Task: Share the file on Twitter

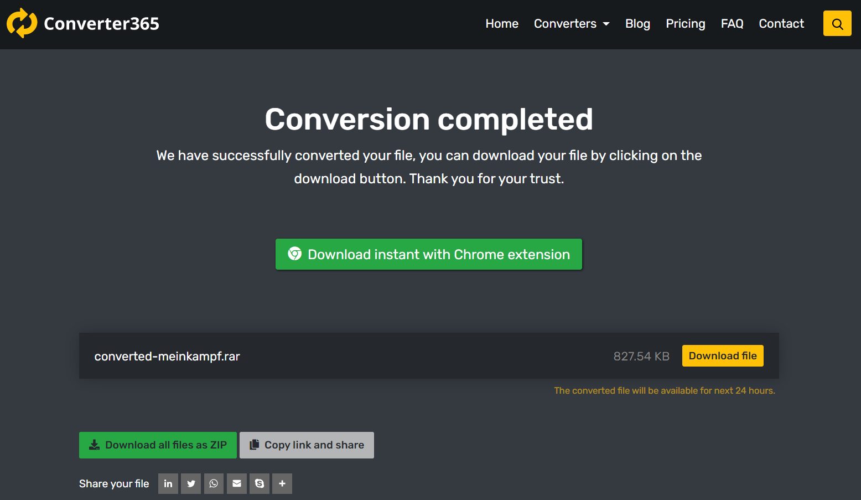Action: [191, 483]
